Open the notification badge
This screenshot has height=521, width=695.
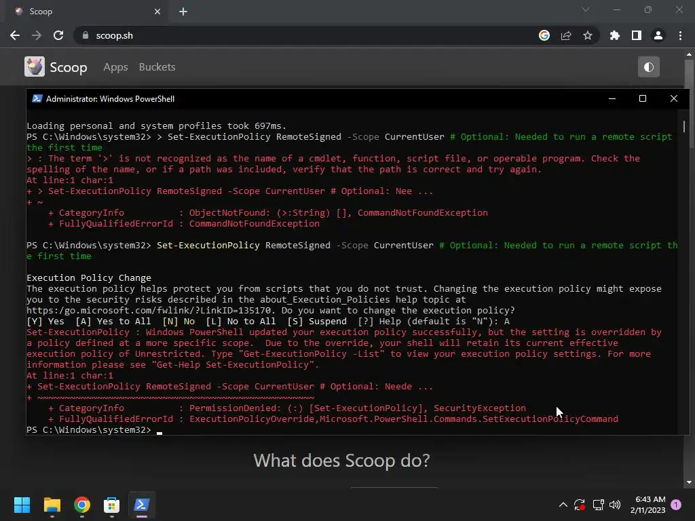tap(676, 505)
